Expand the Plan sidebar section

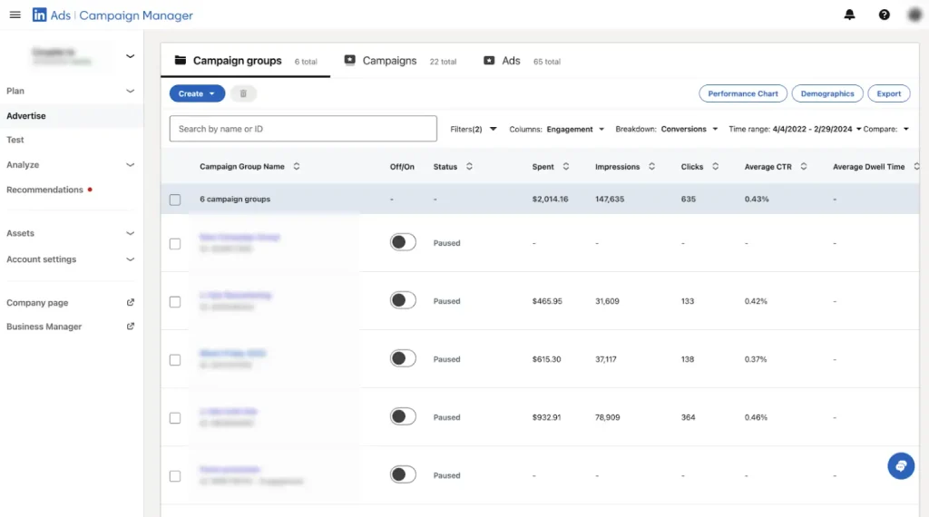pos(131,91)
